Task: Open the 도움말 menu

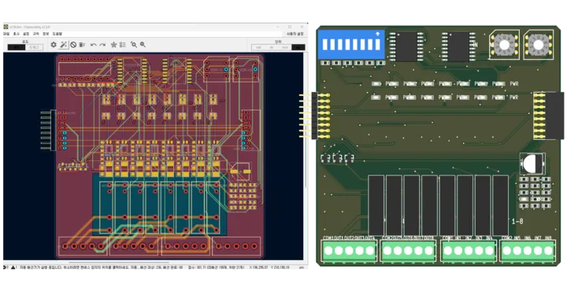Action: [57, 34]
